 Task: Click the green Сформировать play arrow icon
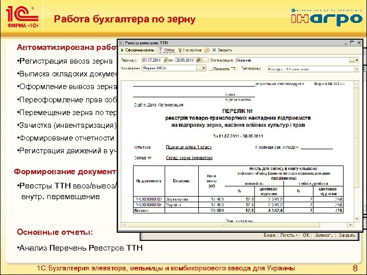pyautogui.click(x=122, y=50)
